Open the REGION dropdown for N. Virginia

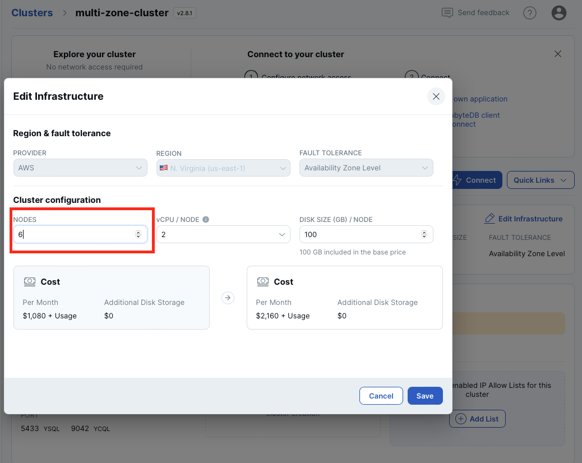point(223,167)
